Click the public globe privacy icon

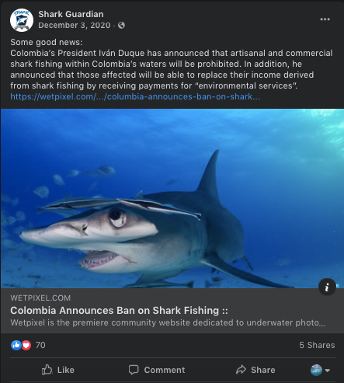(x=121, y=25)
